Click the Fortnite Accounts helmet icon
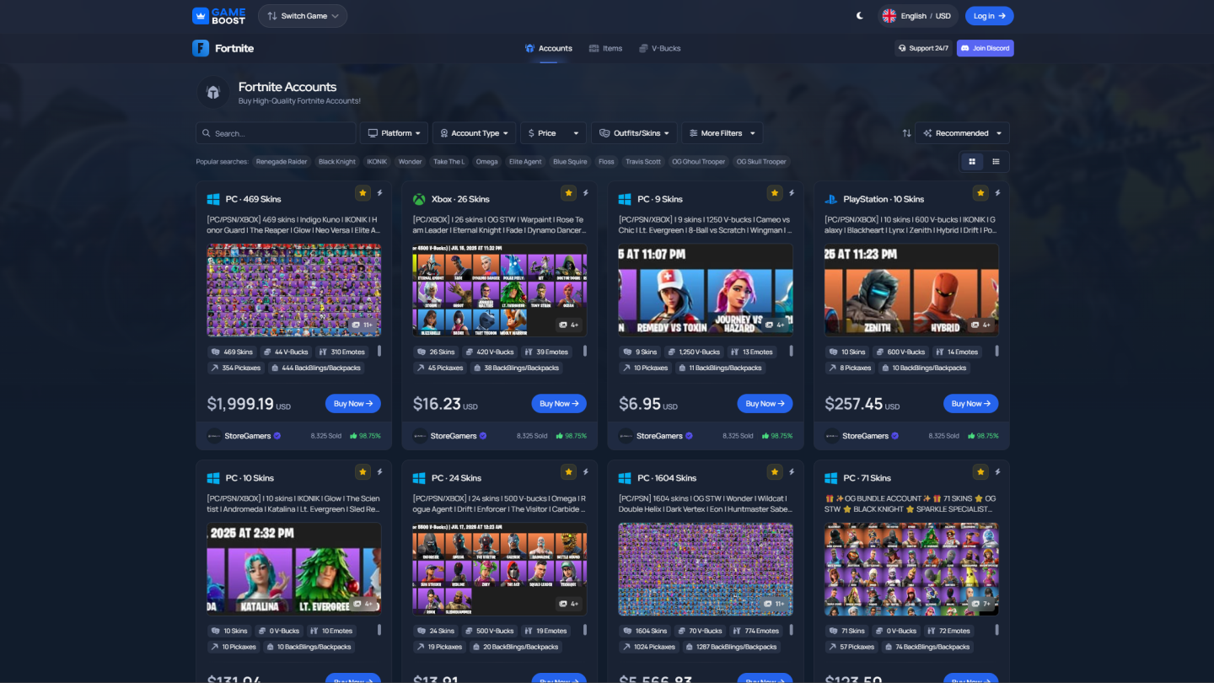The width and height of the screenshot is (1214, 683). click(213, 92)
